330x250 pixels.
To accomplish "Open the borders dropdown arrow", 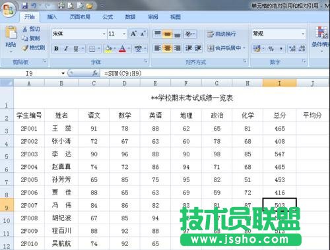I will [x=99, y=49].
